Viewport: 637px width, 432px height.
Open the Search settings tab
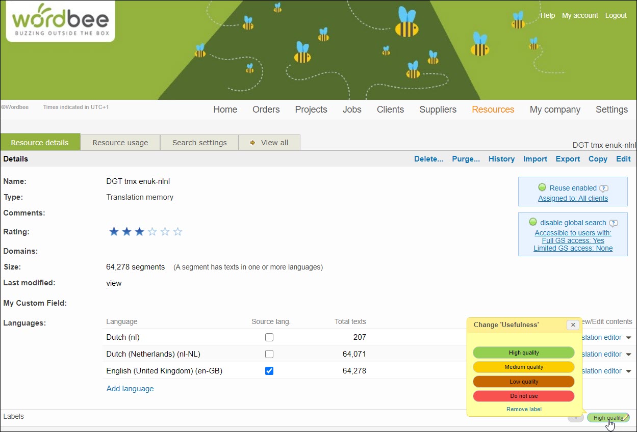[x=199, y=143]
